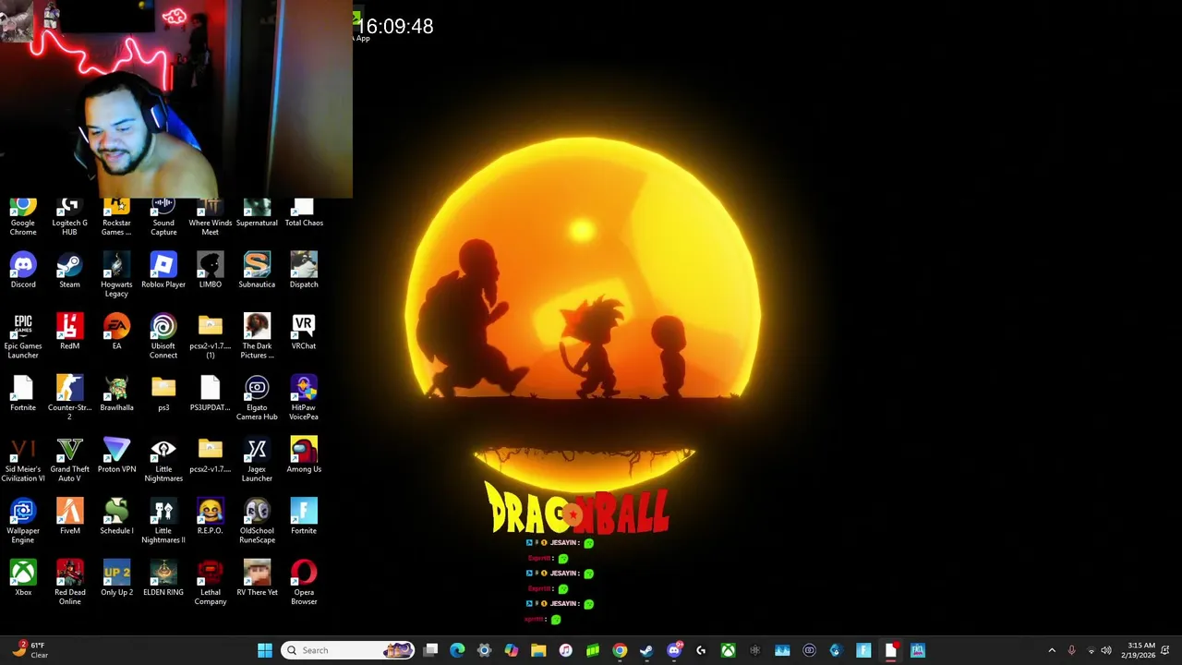Select the OldSchool RuneScape desktop icon
The width and height of the screenshot is (1182, 665).
257,522
